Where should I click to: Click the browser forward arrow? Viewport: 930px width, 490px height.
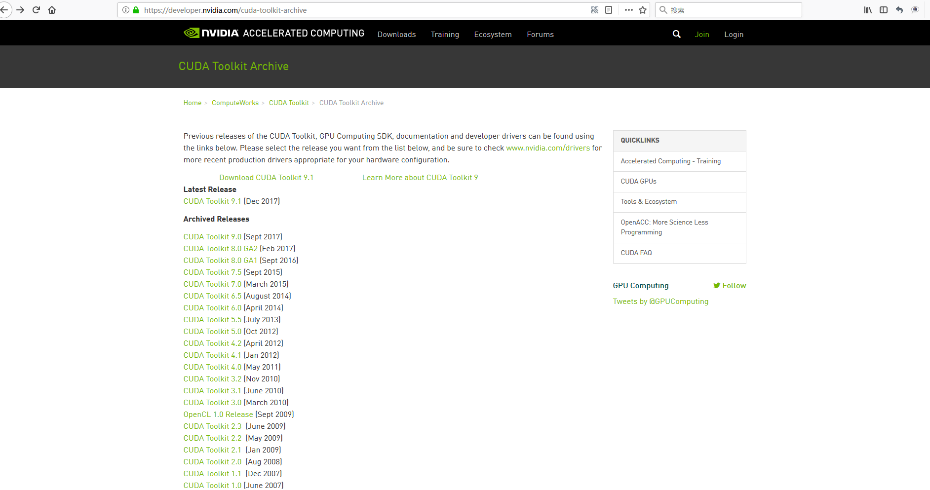pos(20,10)
